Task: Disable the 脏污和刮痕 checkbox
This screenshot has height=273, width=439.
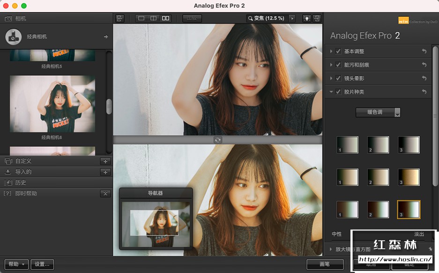Action: pos(338,65)
